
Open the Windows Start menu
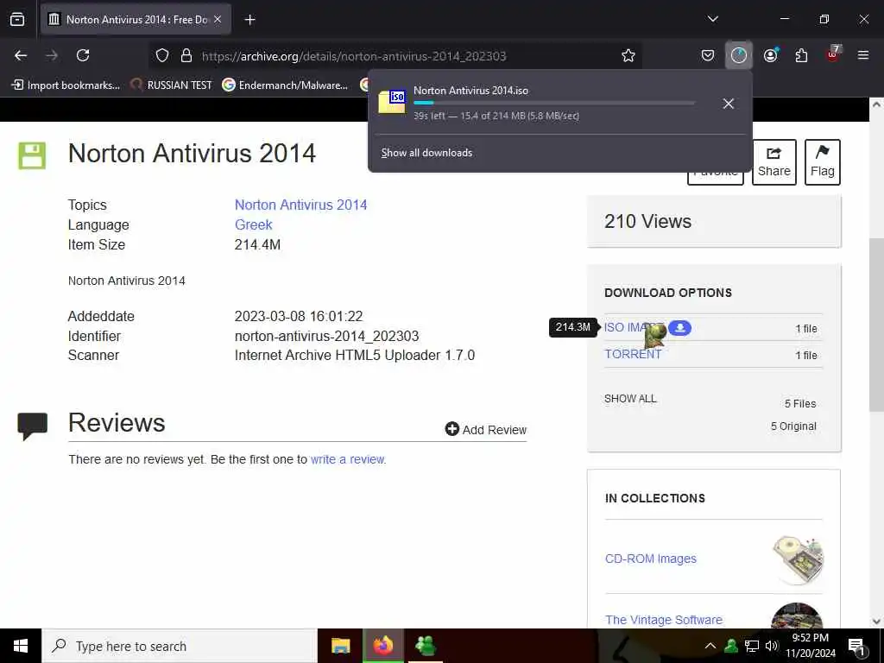tap(21, 646)
